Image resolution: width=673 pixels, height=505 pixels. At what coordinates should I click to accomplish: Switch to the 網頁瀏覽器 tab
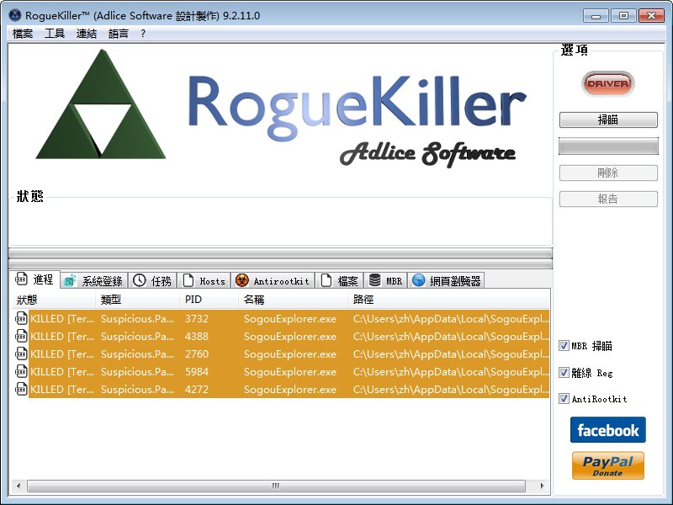click(x=447, y=281)
